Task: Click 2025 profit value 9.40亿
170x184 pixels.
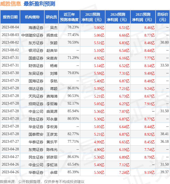Action: tap(149, 73)
